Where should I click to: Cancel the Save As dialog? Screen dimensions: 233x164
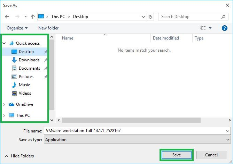point(211,155)
